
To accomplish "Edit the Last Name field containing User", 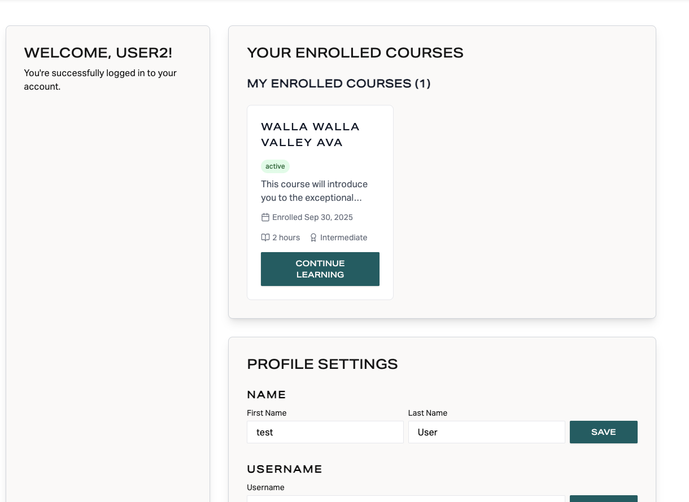I will click(x=487, y=432).
